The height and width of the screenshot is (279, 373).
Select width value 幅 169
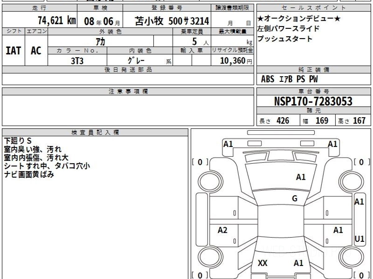[x=316, y=121]
